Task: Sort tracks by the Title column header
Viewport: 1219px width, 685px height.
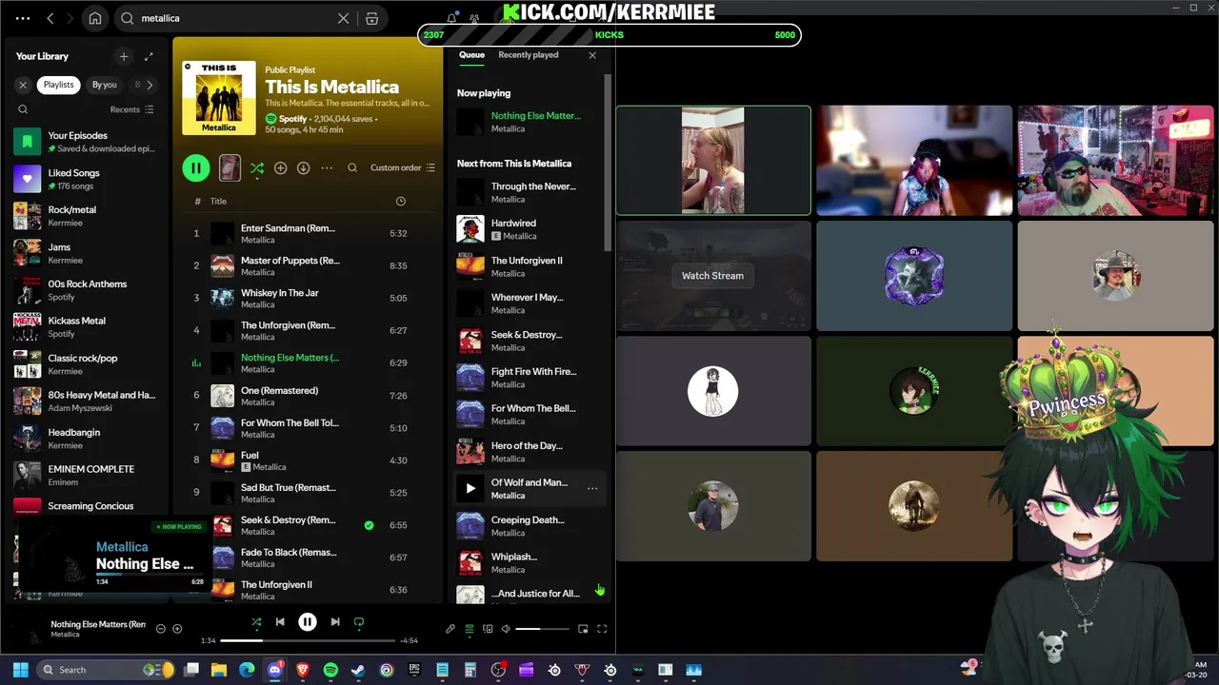Action: click(218, 202)
